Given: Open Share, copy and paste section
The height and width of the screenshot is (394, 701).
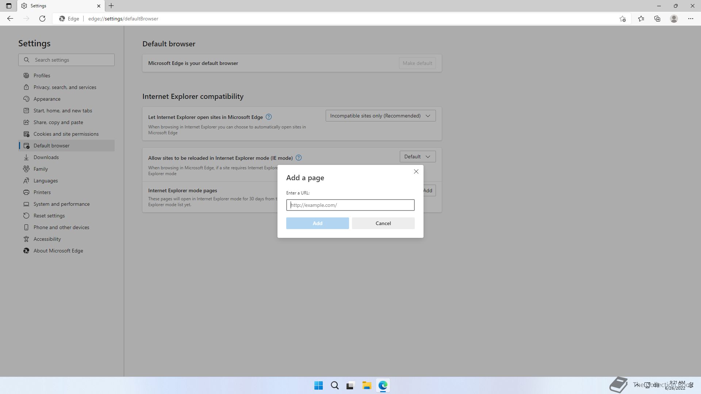Looking at the screenshot, I should tap(66, 122).
